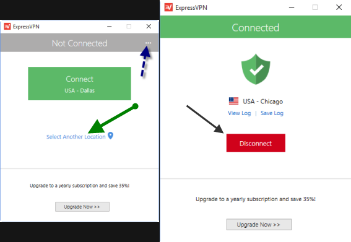
Task: Click the USA - Chicago location label
Action: [263, 102]
